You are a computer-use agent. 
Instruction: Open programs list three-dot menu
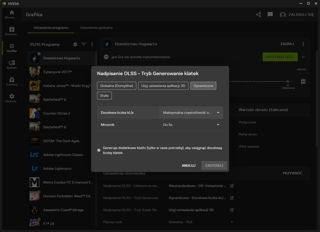[92, 44]
